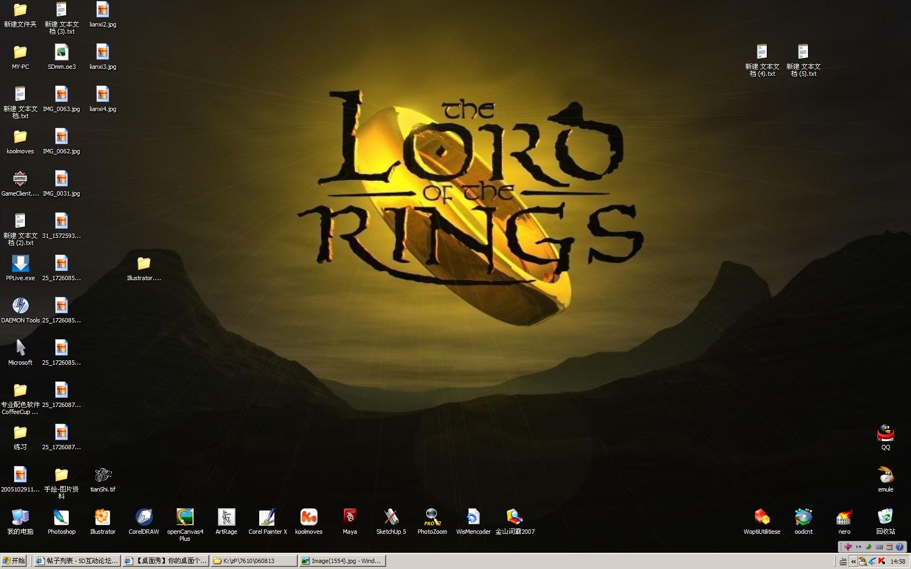Click 新建 文本文档 (3).txt file
The image size is (911, 569).
[x=61, y=17]
